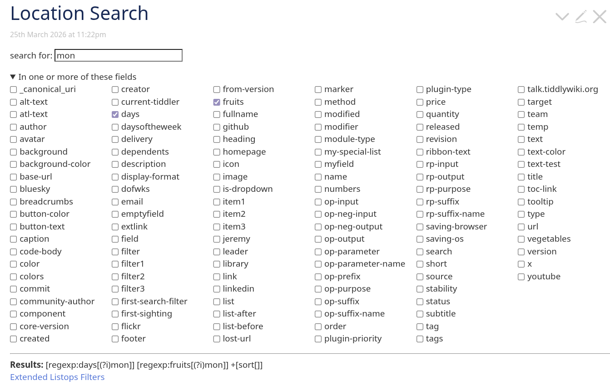Enable the title field checkbox
Screen dimensions: 610x385
(x=521, y=177)
